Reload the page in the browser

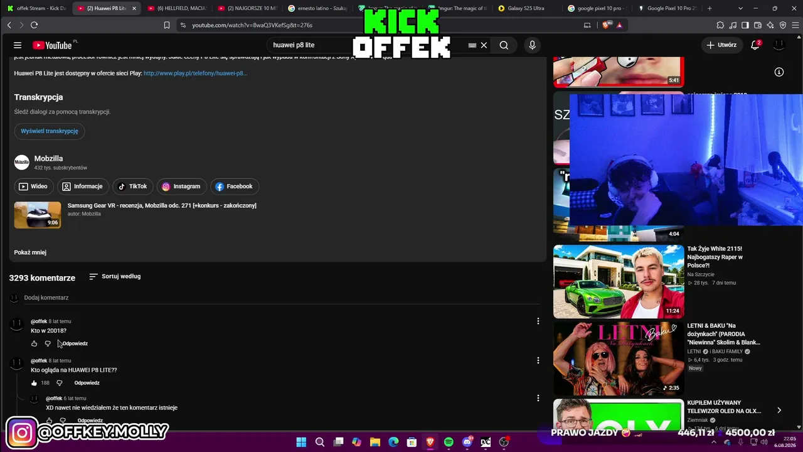click(x=34, y=25)
